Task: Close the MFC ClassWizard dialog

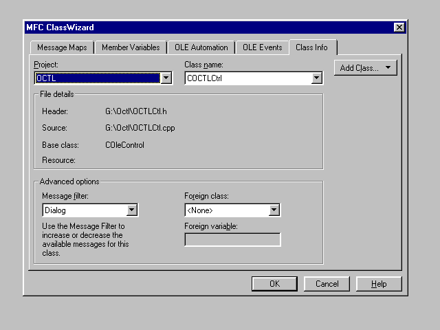Action: [399, 27]
